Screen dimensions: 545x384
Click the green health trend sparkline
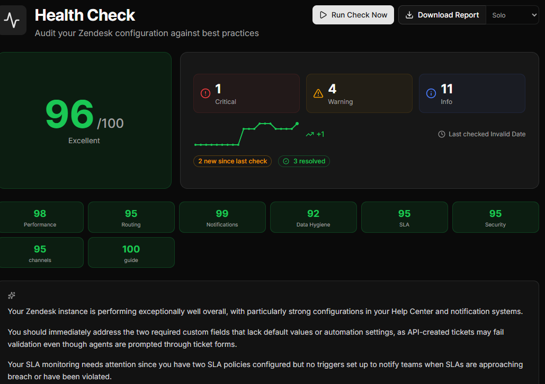246,135
